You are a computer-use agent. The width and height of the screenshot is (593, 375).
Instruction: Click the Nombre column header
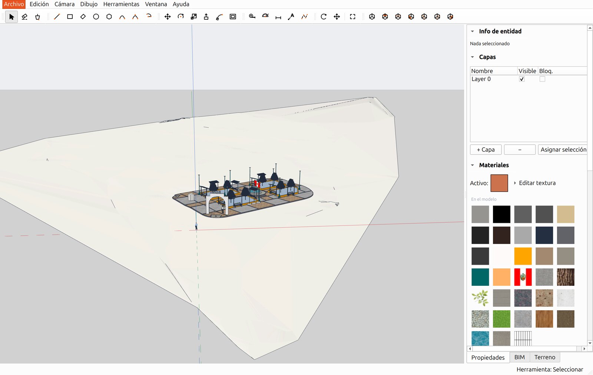click(x=494, y=71)
